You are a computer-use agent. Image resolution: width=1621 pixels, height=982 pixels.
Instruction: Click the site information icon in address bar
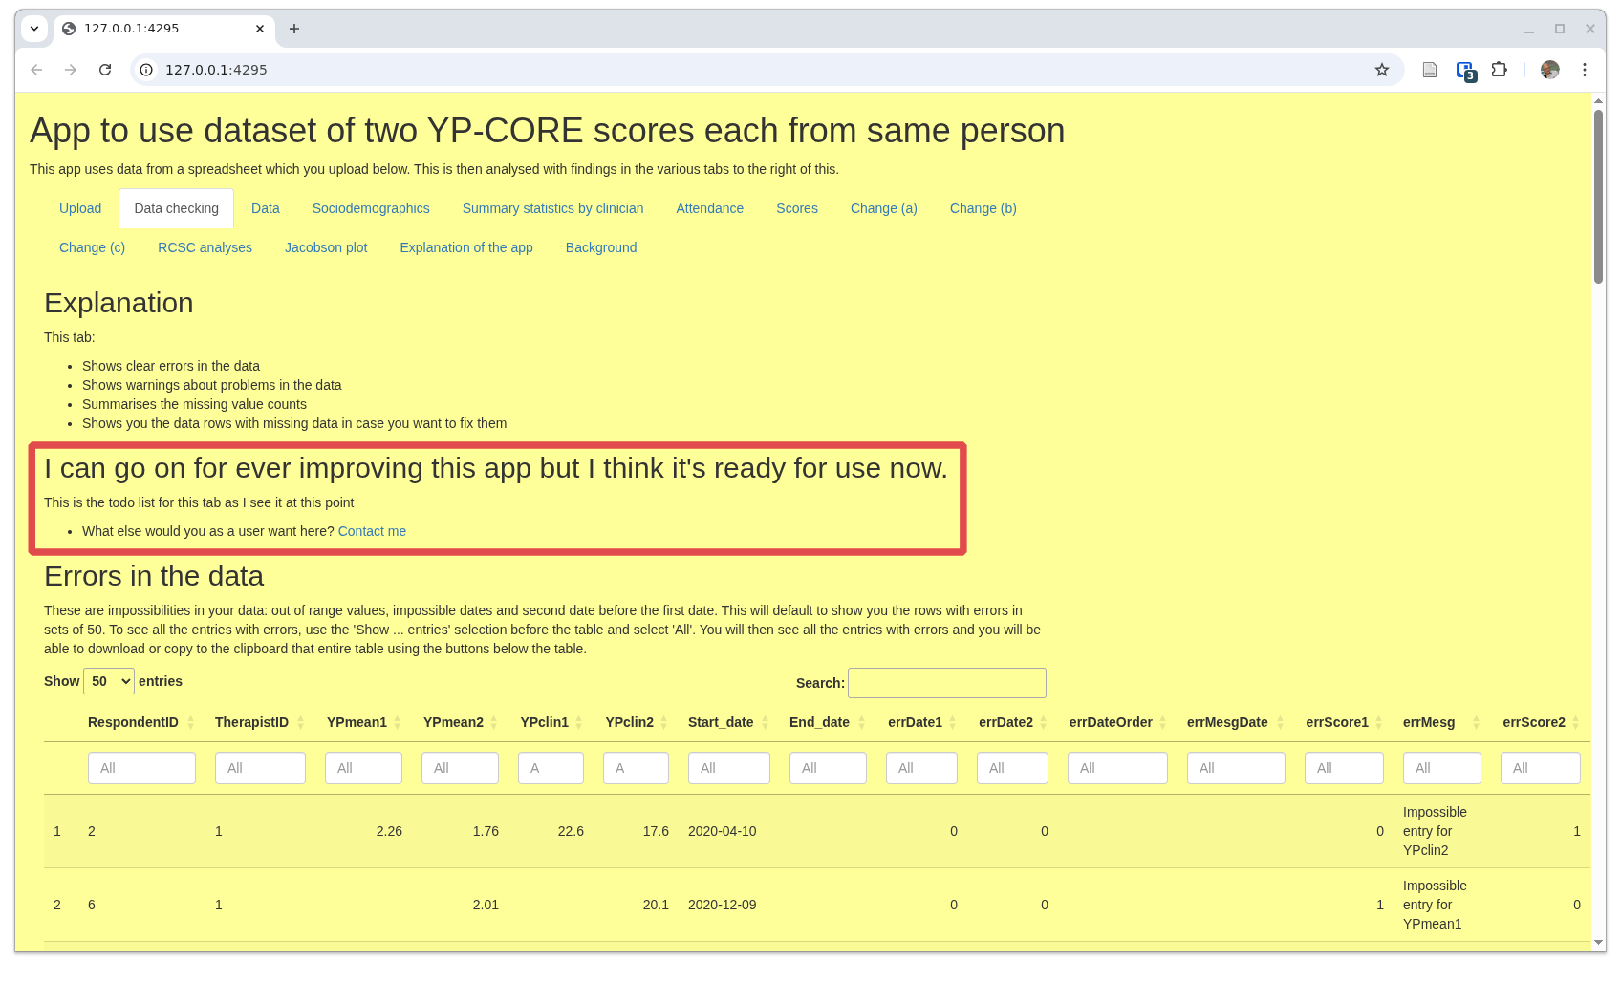coord(146,70)
